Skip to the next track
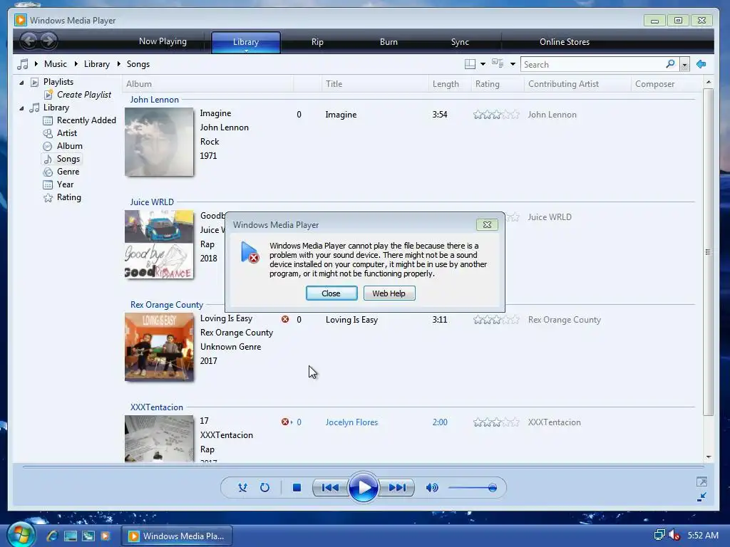Screen dimensions: 730x547 (397, 487)
